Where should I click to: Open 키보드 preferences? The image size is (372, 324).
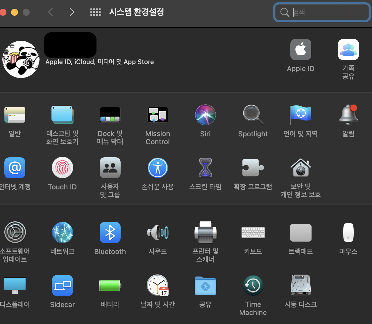(x=253, y=233)
